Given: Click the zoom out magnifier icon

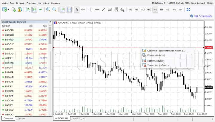Looking at the screenshot, I should (x=54, y=10).
